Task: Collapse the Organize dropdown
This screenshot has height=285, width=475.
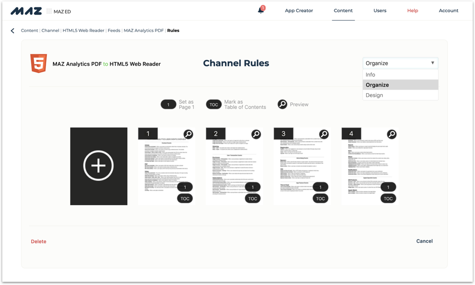Action: pyautogui.click(x=400, y=63)
